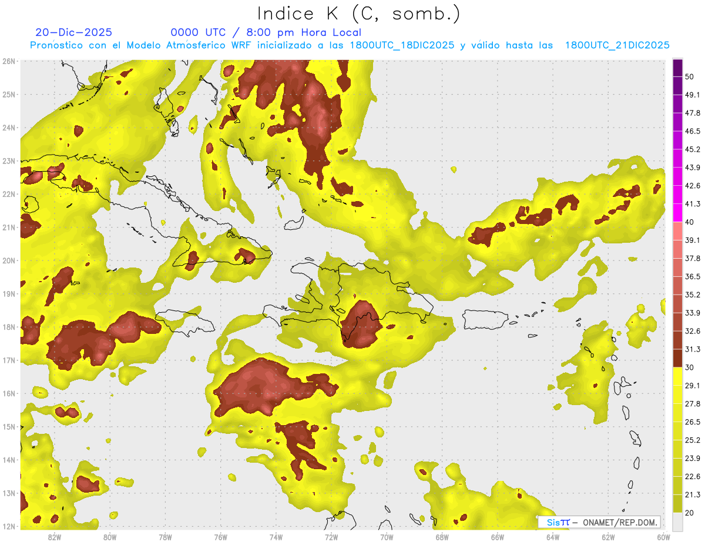Select the 60W longitude label
This screenshot has width=705, height=545.
point(663,537)
